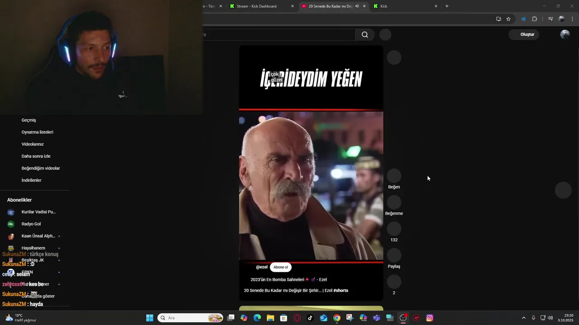Screen dimensions: 579x325
Task: Share the short using the Paylaş button
Action: [394, 255]
